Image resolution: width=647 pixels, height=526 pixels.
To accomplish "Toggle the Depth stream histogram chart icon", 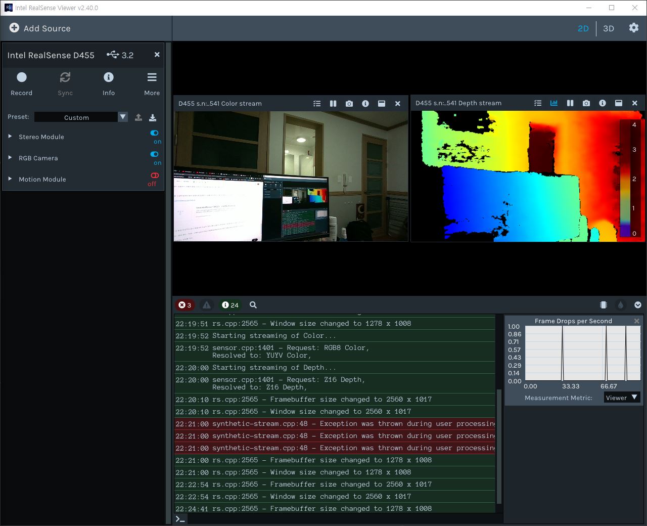I will pos(554,103).
